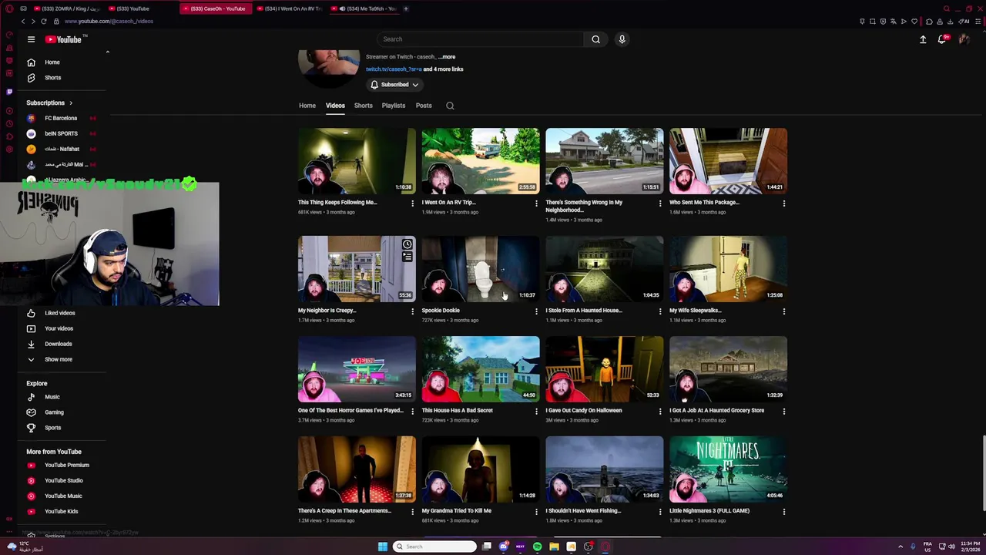Open Liked videos in sidebar
Image resolution: width=986 pixels, height=555 pixels.
pyautogui.click(x=59, y=313)
